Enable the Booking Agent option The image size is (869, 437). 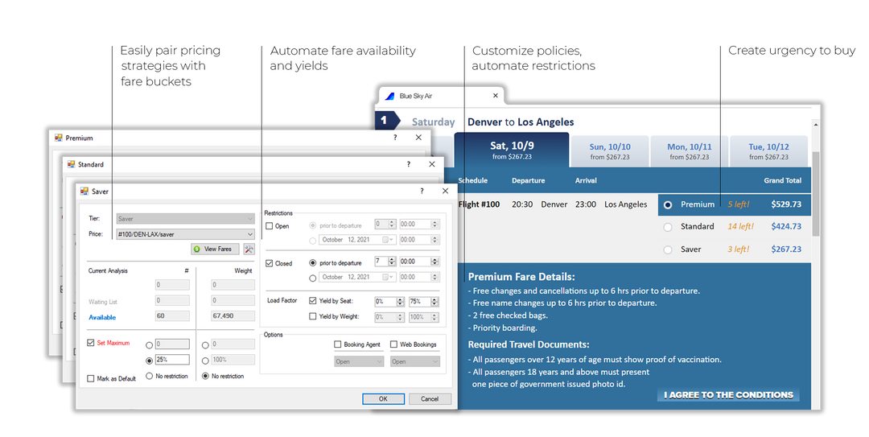[337, 344]
